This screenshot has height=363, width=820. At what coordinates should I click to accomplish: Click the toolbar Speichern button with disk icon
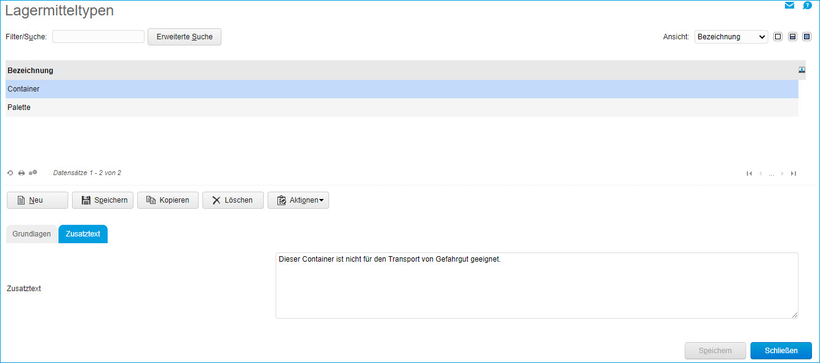tap(103, 200)
